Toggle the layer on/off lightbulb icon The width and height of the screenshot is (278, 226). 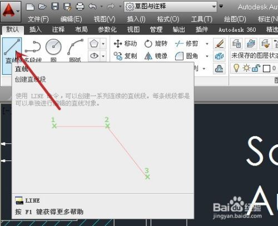point(236,68)
